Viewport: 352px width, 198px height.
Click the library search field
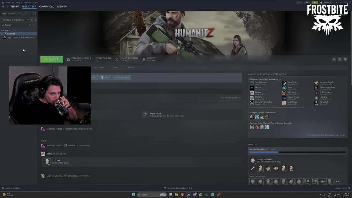pyautogui.click(x=16, y=25)
